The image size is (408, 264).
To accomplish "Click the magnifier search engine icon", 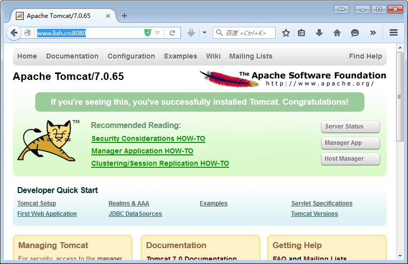I will [219, 33].
